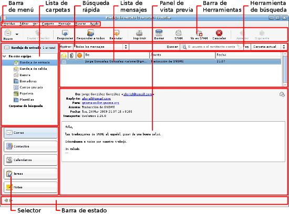The width and height of the screenshot is (289, 214).
Task: Open the Carpeta actual scope dropdown
Action: click(x=269, y=47)
